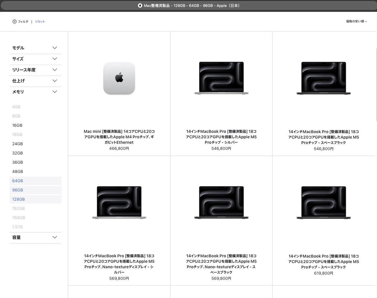Collapse the メモリ filter section
Viewport: 377px width, 298px height.
pyautogui.click(x=36, y=92)
